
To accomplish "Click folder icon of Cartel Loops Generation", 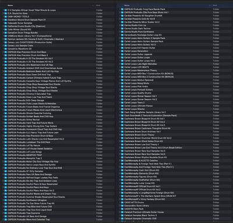I will coord(122,51).
